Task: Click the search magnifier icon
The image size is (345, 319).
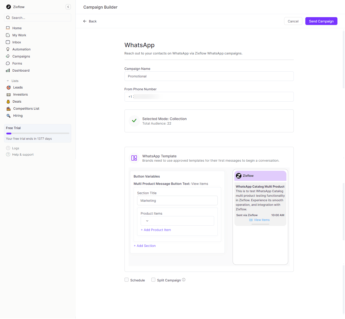Action: pos(8,18)
